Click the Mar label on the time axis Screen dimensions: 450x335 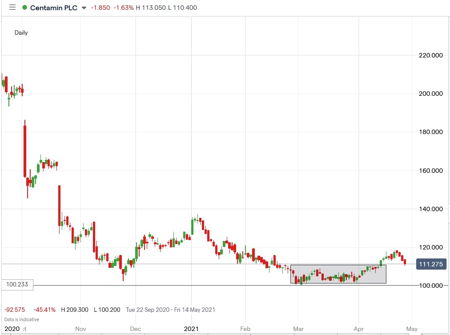pos(297,329)
